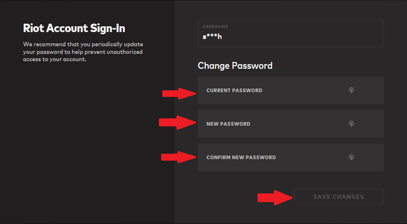Click the CONFIRM NEW PASSWORD placeholder text
407x224 pixels.
[241, 157]
